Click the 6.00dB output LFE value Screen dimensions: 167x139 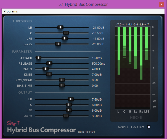(x=97, y=111)
